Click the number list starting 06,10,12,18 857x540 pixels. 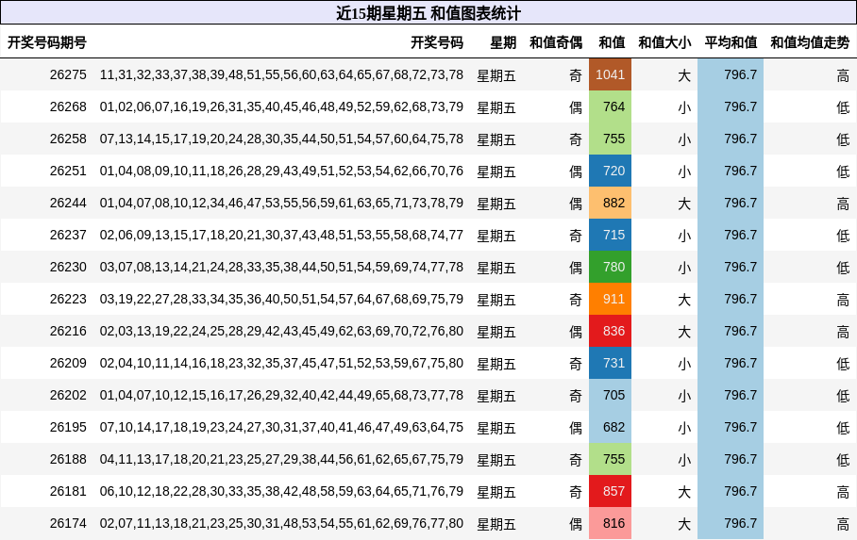coord(281,491)
